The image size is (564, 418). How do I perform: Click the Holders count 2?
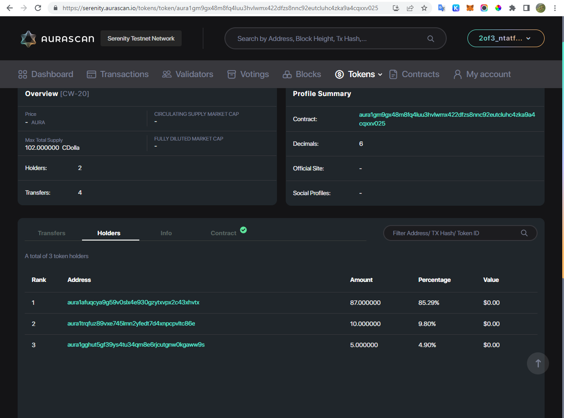point(80,168)
